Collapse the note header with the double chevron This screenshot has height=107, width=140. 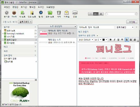[136, 27]
